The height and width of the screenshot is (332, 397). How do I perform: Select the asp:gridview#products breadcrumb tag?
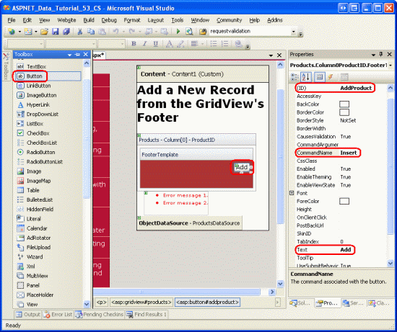click(x=141, y=302)
